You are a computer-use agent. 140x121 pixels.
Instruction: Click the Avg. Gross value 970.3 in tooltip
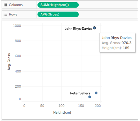coord(127,43)
